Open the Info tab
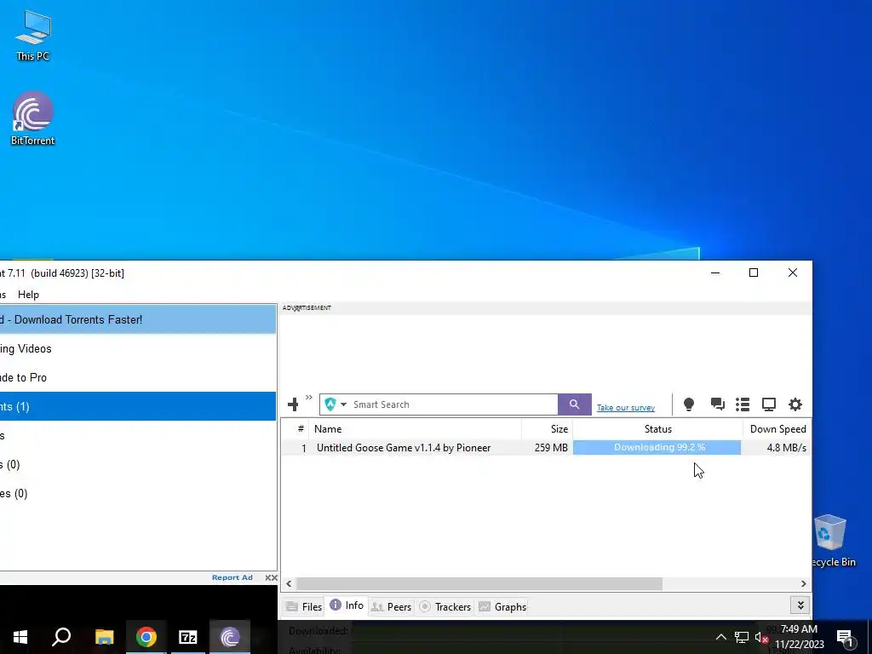 click(347, 605)
